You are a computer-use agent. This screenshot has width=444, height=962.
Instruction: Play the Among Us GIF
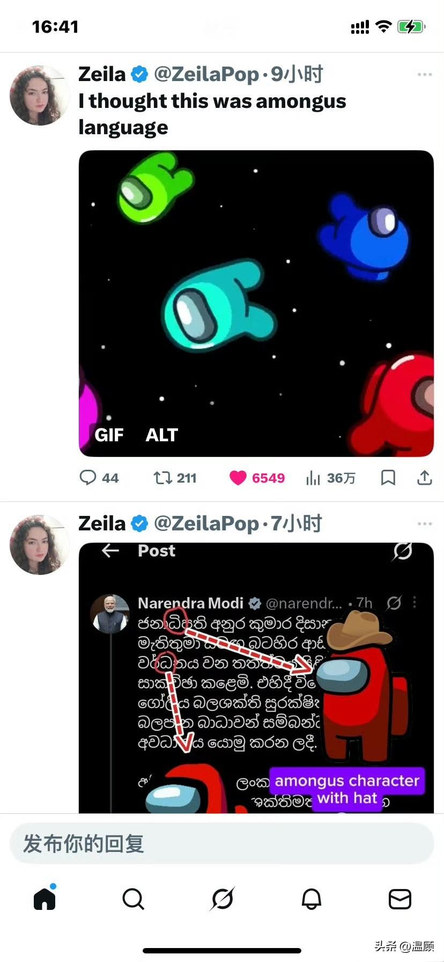(x=256, y=301)
